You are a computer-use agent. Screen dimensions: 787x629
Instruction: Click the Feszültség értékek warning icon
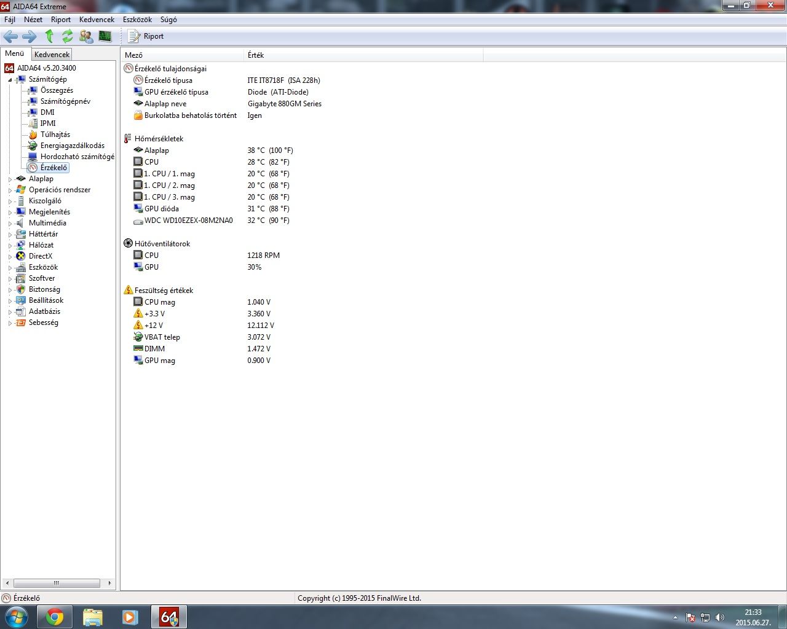128,290
